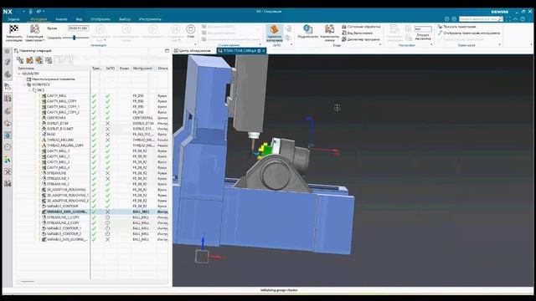Screen dimensions: 536x301
Task: Click the program order view icon
Action: (20, 60)
